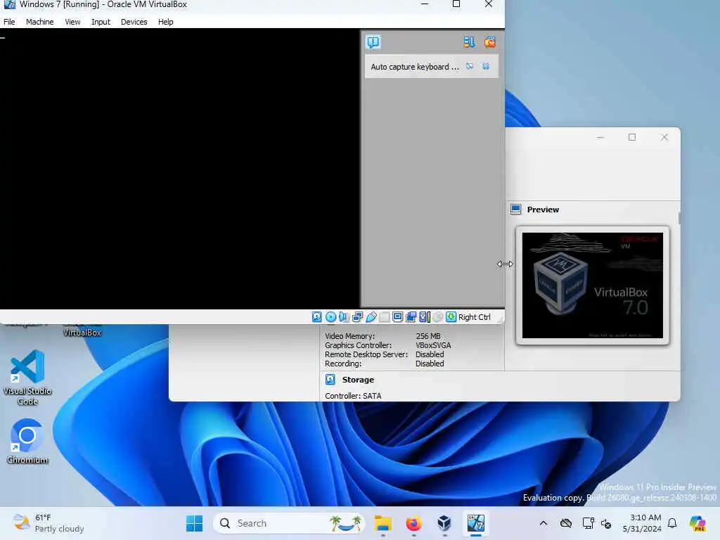Show hidden system tray icons chevron
The width and height of the screenshot is (720, 540).
pyautogui.click(x=544, y=523)
